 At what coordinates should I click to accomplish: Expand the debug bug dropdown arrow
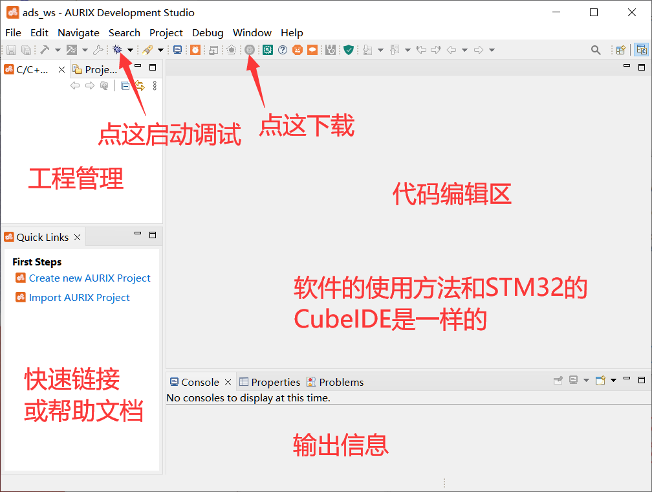tap(130, 50)
